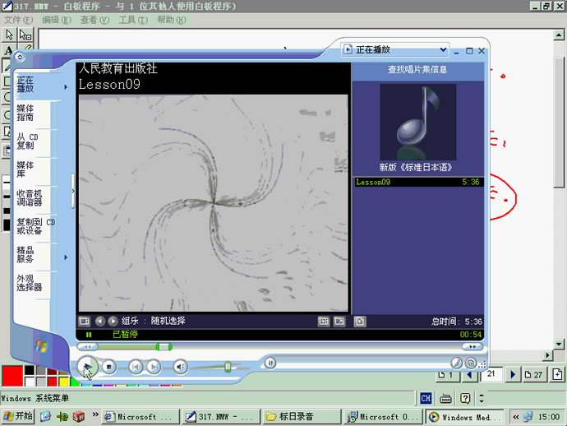
Task: Expand quick launch overflow chevron
Action: coord(95,414)
